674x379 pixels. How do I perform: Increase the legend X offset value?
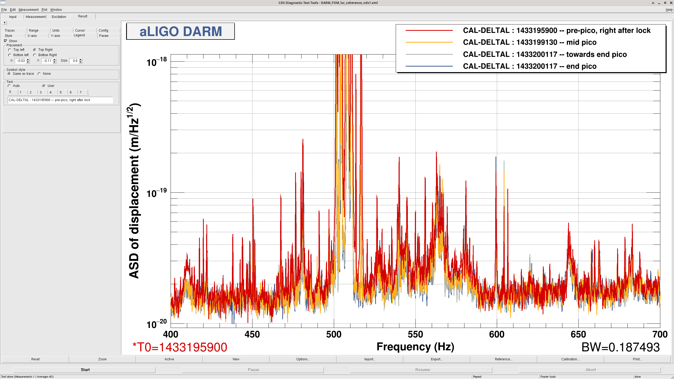(x=28, y=59)
